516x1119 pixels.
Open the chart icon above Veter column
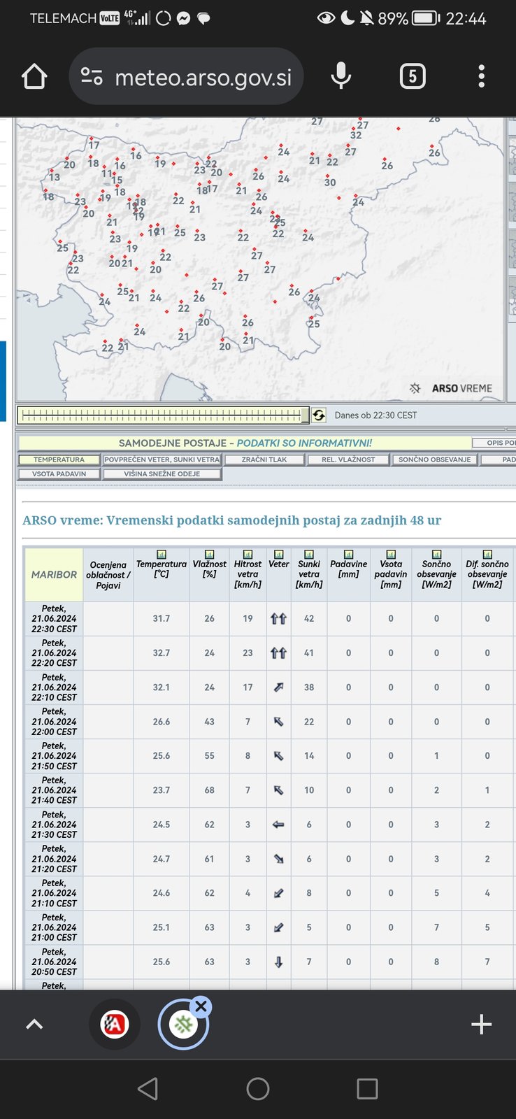[278, 554]
